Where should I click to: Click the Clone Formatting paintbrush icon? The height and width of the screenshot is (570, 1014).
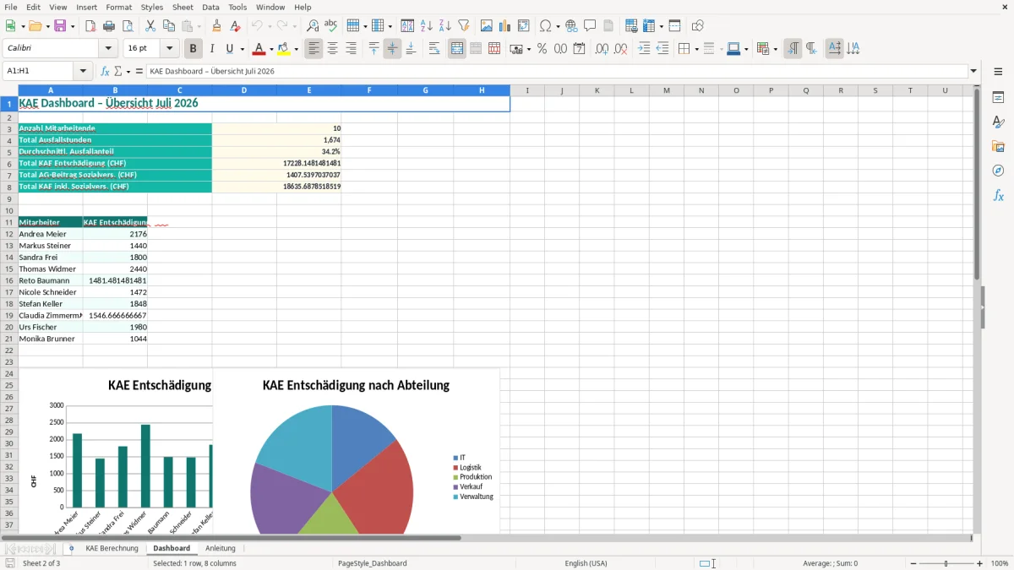coord(216,26)
